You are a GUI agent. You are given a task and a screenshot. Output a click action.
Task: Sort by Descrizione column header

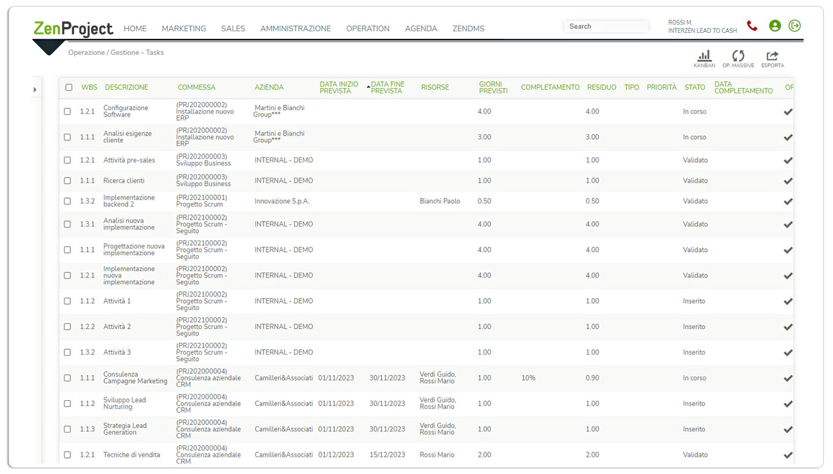point(126,88)
